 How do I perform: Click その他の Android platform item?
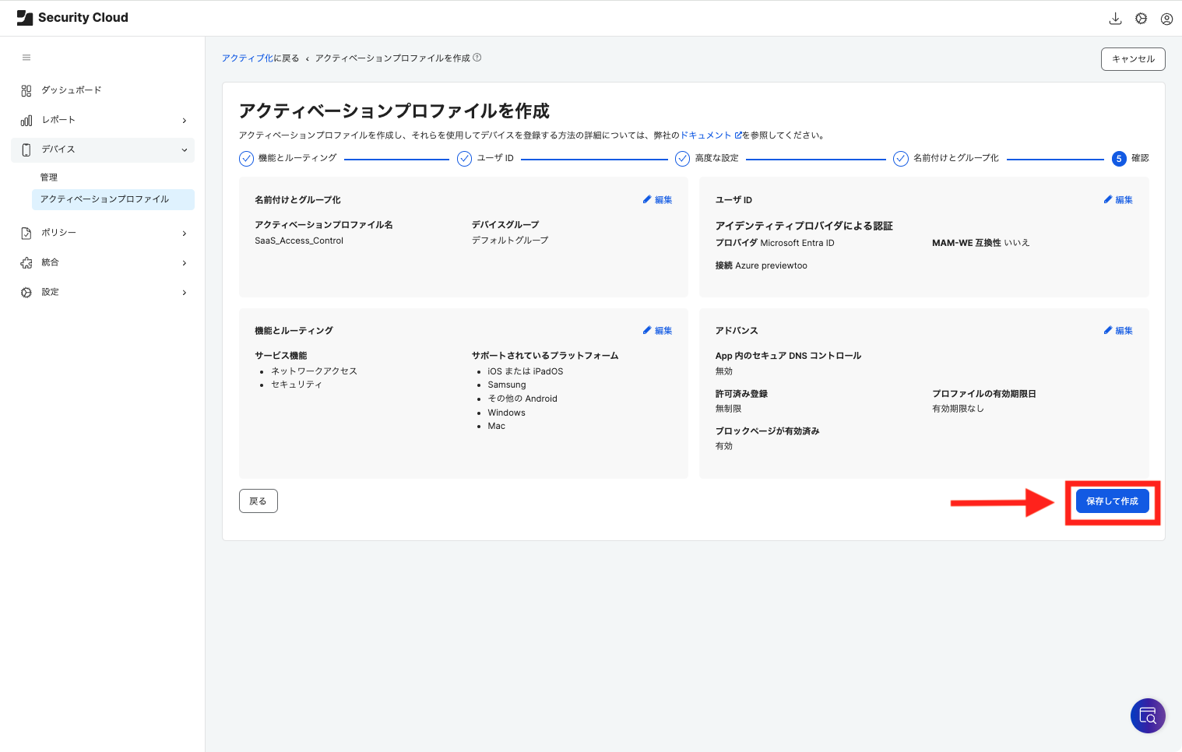pos(522,399)
